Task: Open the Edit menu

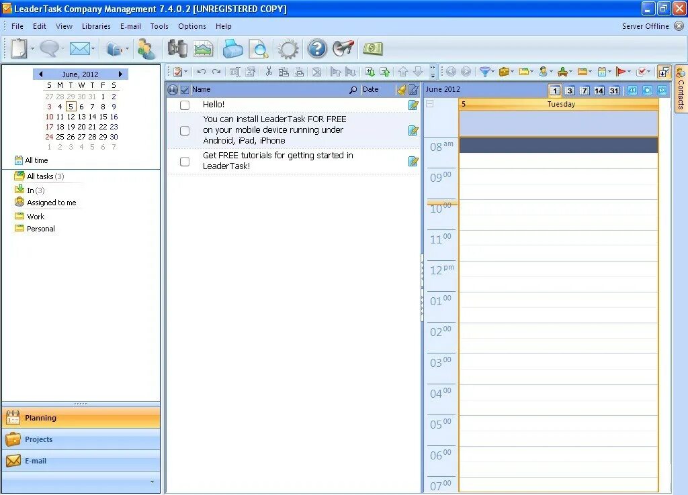Action: tap(40, 26)
